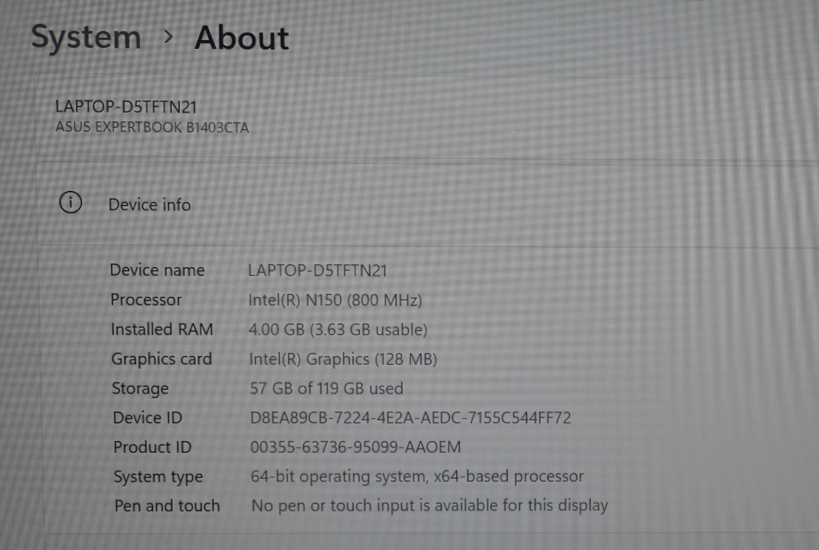Viewport: 819px width, 550px height.
Task: Click the About breadcrumb heading
Action: (x=241, y=38)
